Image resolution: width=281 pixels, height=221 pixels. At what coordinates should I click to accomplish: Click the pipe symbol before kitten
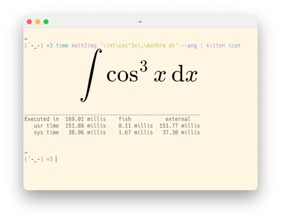202,46
